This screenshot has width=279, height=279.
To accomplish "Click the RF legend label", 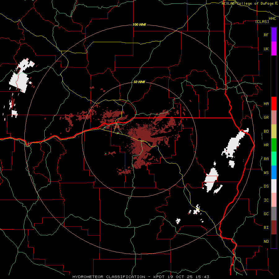I will pyautogui.click(x=266, y=35).
